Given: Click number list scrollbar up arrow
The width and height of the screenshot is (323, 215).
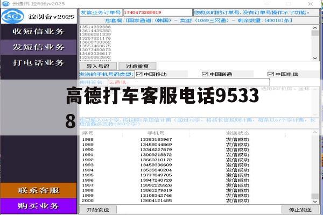Looking at the screenshot, I should (315, 28).
